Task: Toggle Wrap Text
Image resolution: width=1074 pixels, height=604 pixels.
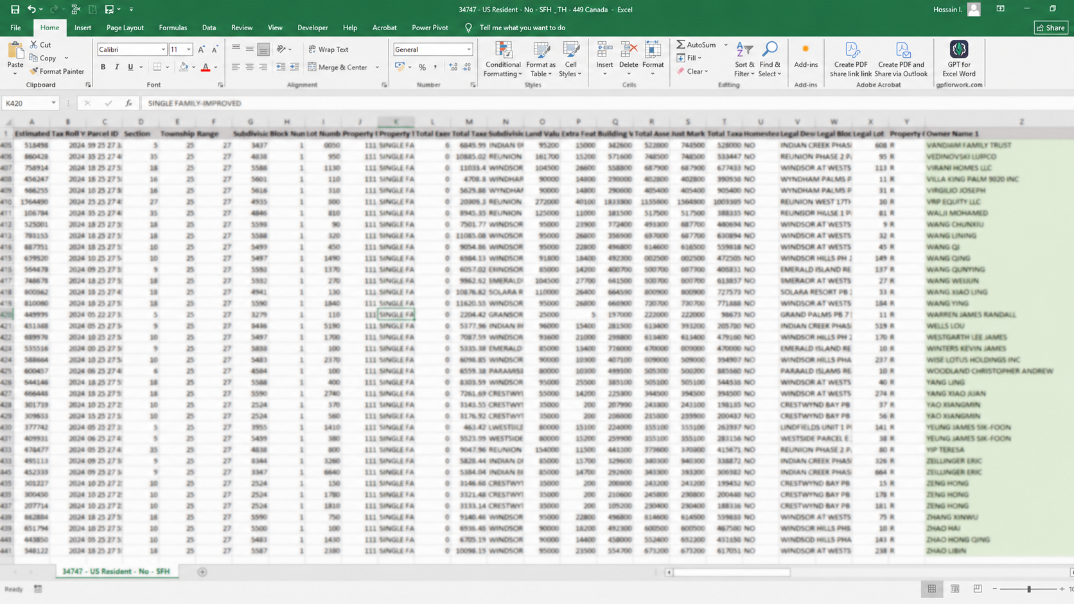Action: pos(328,49)
